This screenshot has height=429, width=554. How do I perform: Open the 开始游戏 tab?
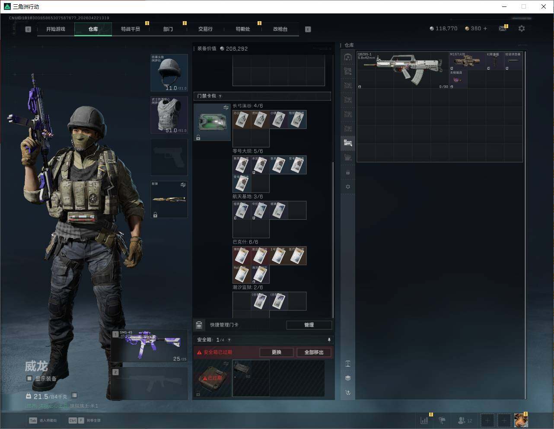coord(56,29)
